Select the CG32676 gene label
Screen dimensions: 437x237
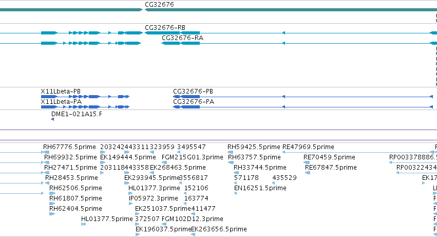pyautogui.click(x=159, y=5)
